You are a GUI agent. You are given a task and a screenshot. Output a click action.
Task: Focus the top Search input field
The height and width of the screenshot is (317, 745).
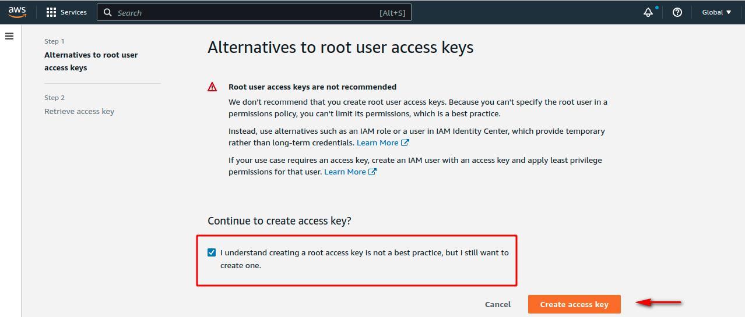click(x=254, y=12)
